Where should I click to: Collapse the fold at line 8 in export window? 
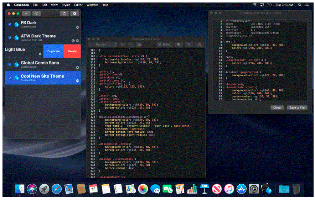point(223,42)
